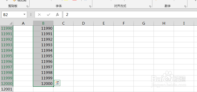The image size is (197, 92).
Task: Click the three-dot formula bar handle
Action: click(x=31, y=15)
